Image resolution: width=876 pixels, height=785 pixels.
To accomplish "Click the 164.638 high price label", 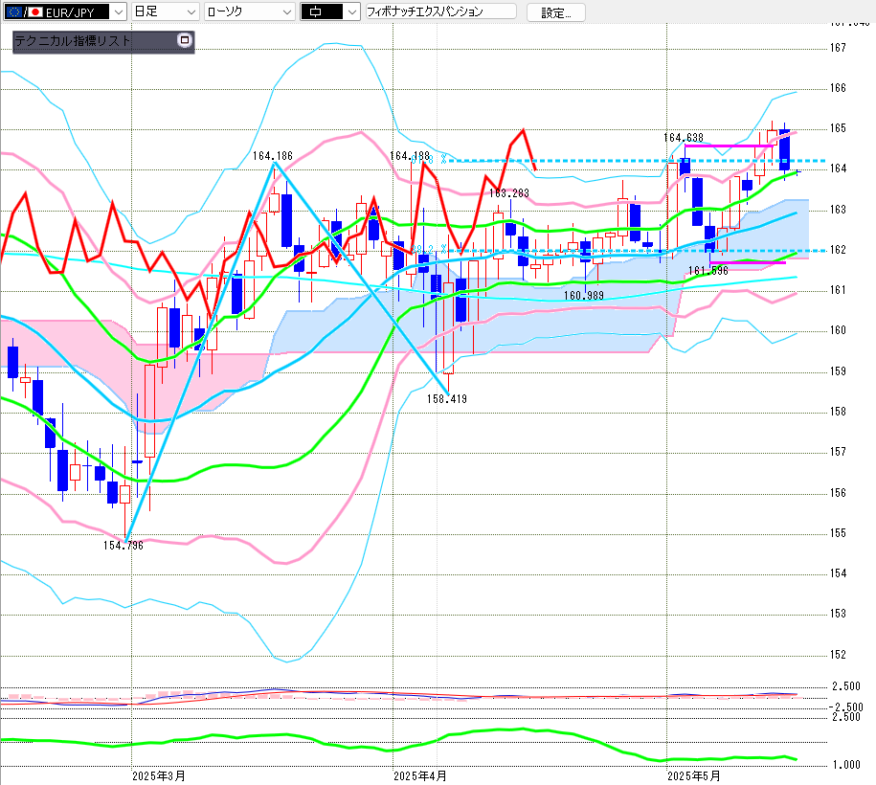I will tap(684, 138).
